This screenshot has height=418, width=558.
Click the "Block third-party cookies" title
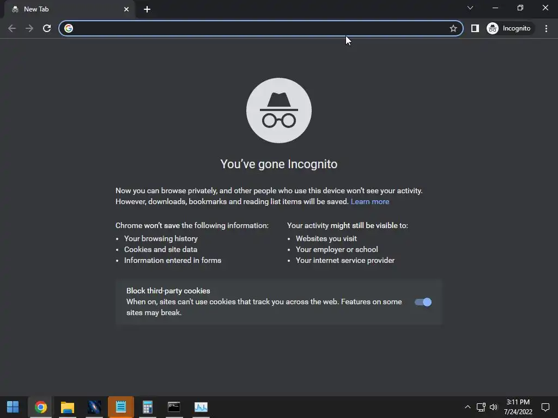tap(168, 291)
